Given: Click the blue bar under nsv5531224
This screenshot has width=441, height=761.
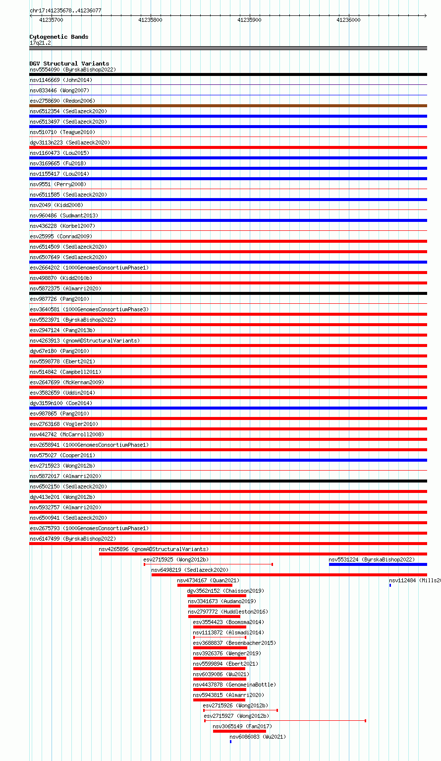Looking at the screenshot, I should click(x=378, y=564).
